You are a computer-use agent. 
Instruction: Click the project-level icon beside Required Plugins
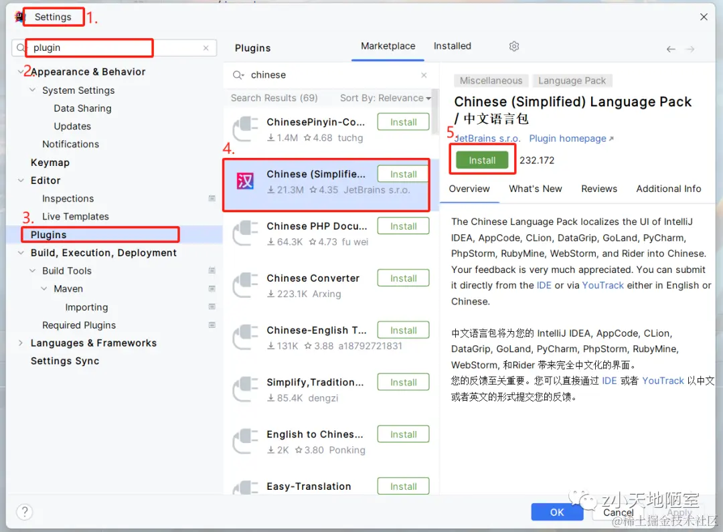click(212, 325)
